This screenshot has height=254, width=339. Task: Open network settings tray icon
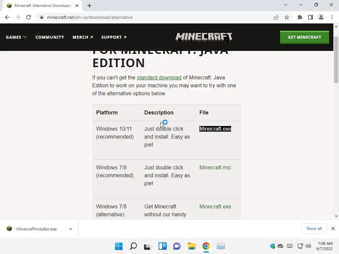pyautogui.click(x=300, y=246)
